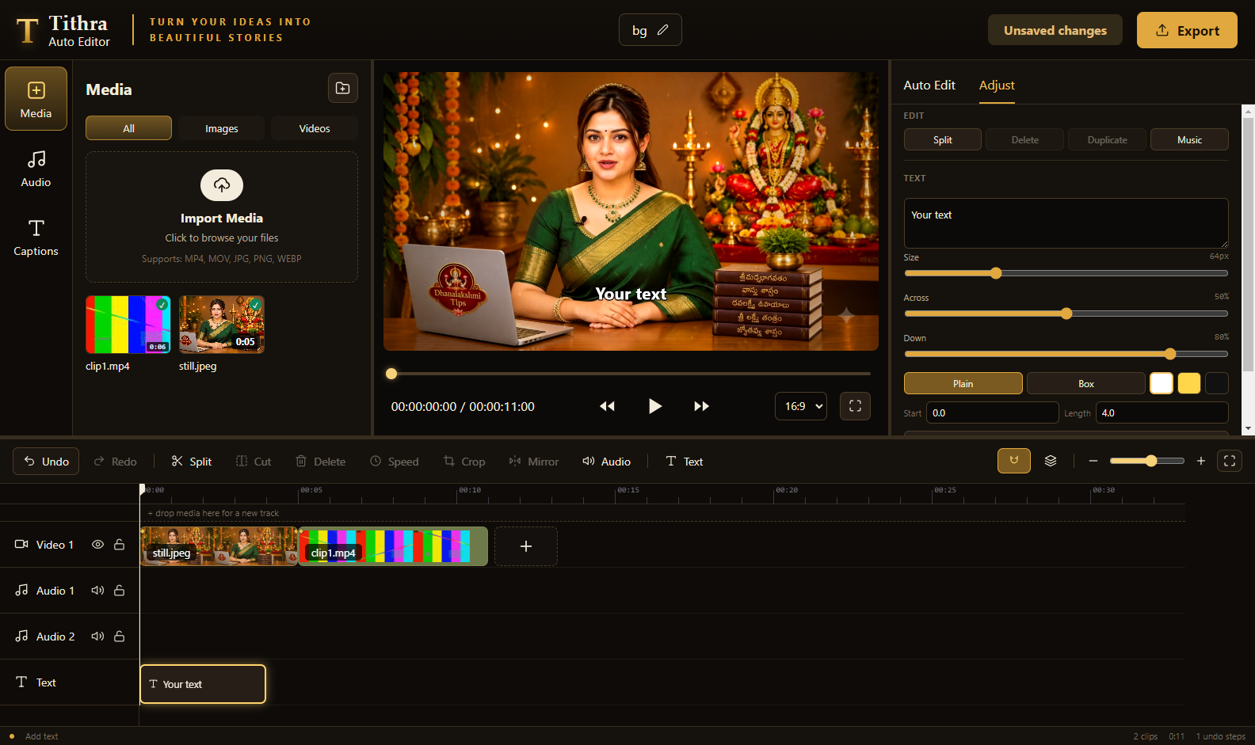Switch to the Auto Edit tab
The height and width of the screenshot is (745, 1255).
click(929, 85)
